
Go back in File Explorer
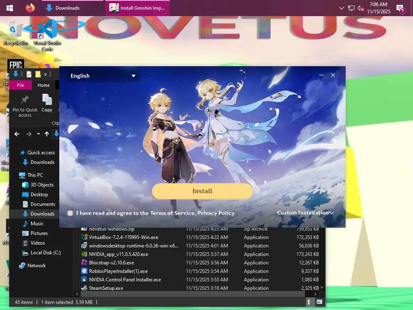click(x=17, y=134)
